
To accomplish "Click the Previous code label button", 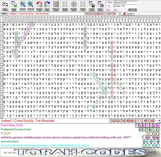I will click(x=39, y=10).
